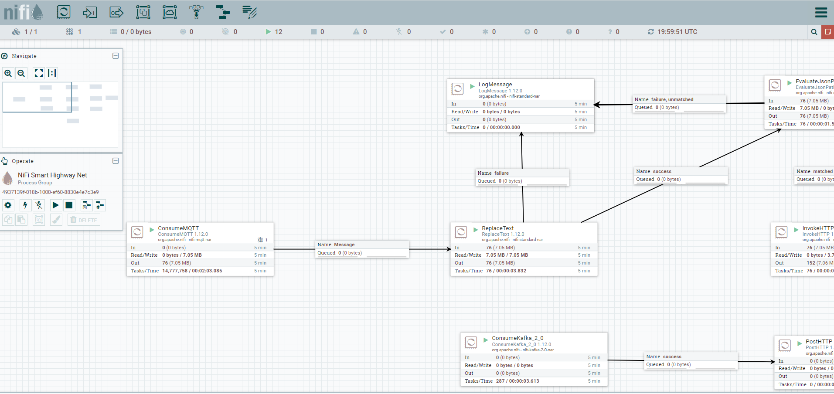Click ConsumeMQTT primary node icon
Viewport: 834px width, 394px height.
tap(260, 240)
